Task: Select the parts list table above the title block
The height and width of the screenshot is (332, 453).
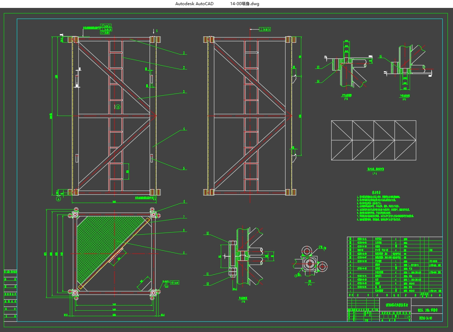Action: pyautogui.click(x=395, y=265)
